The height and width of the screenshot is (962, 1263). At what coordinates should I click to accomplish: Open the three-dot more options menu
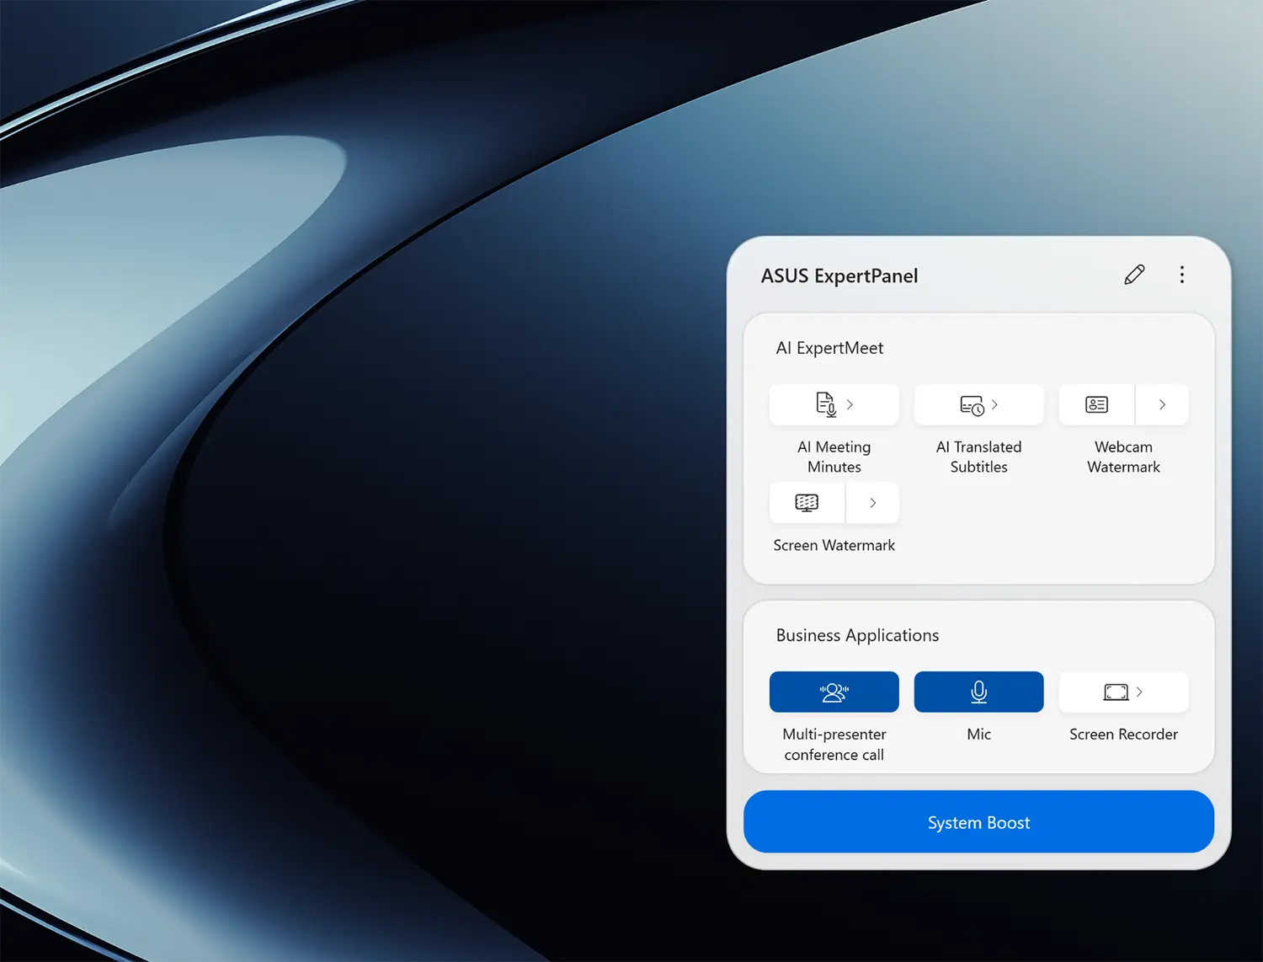1182,275
